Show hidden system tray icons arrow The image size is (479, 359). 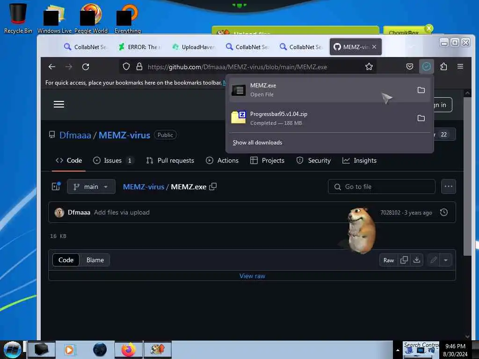click(x=398, y=350)
